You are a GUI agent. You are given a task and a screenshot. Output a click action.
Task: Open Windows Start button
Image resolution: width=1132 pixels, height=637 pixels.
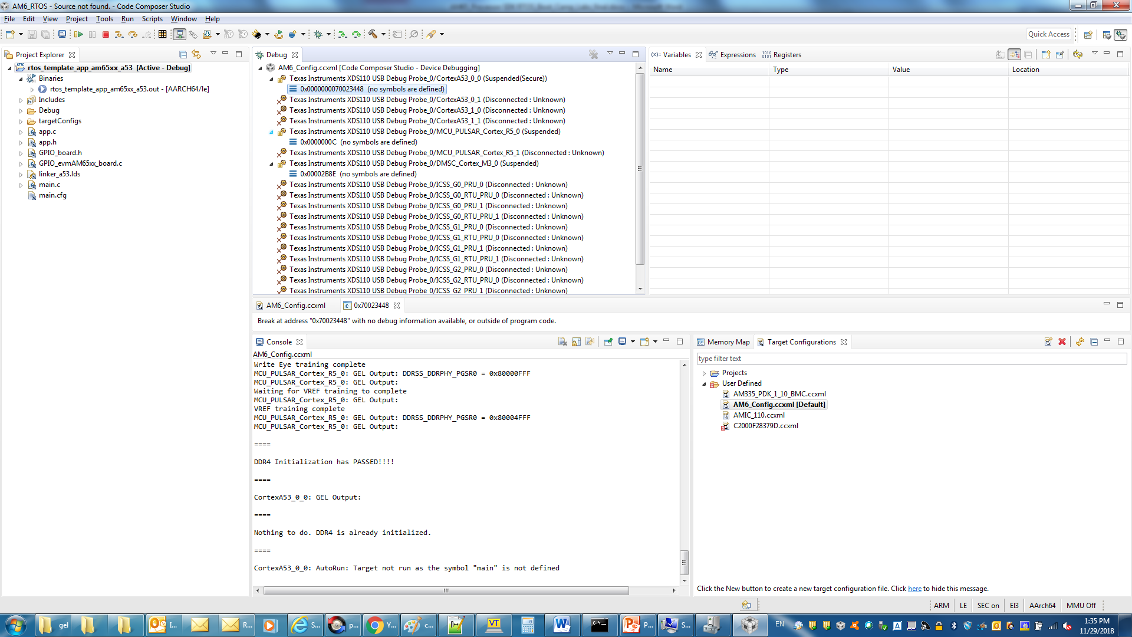point(15,625)
